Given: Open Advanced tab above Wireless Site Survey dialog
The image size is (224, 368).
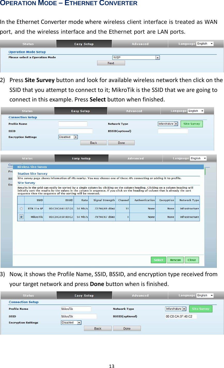Looking at the screenshot, I should tap(136, 158).
